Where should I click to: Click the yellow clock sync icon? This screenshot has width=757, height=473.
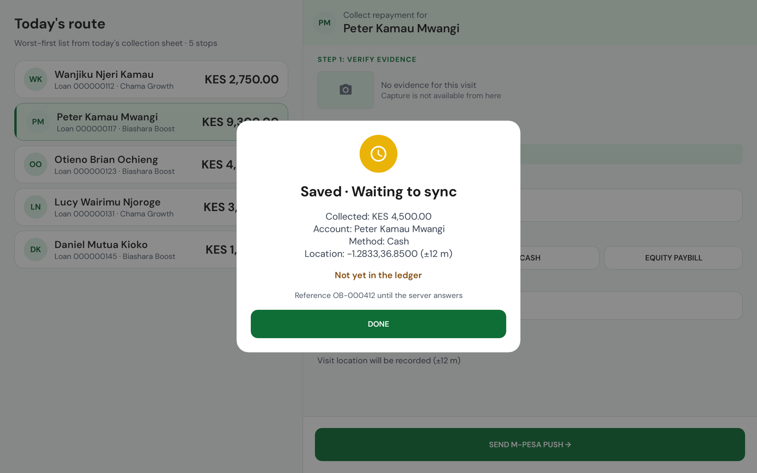click(x=378, y=154)
